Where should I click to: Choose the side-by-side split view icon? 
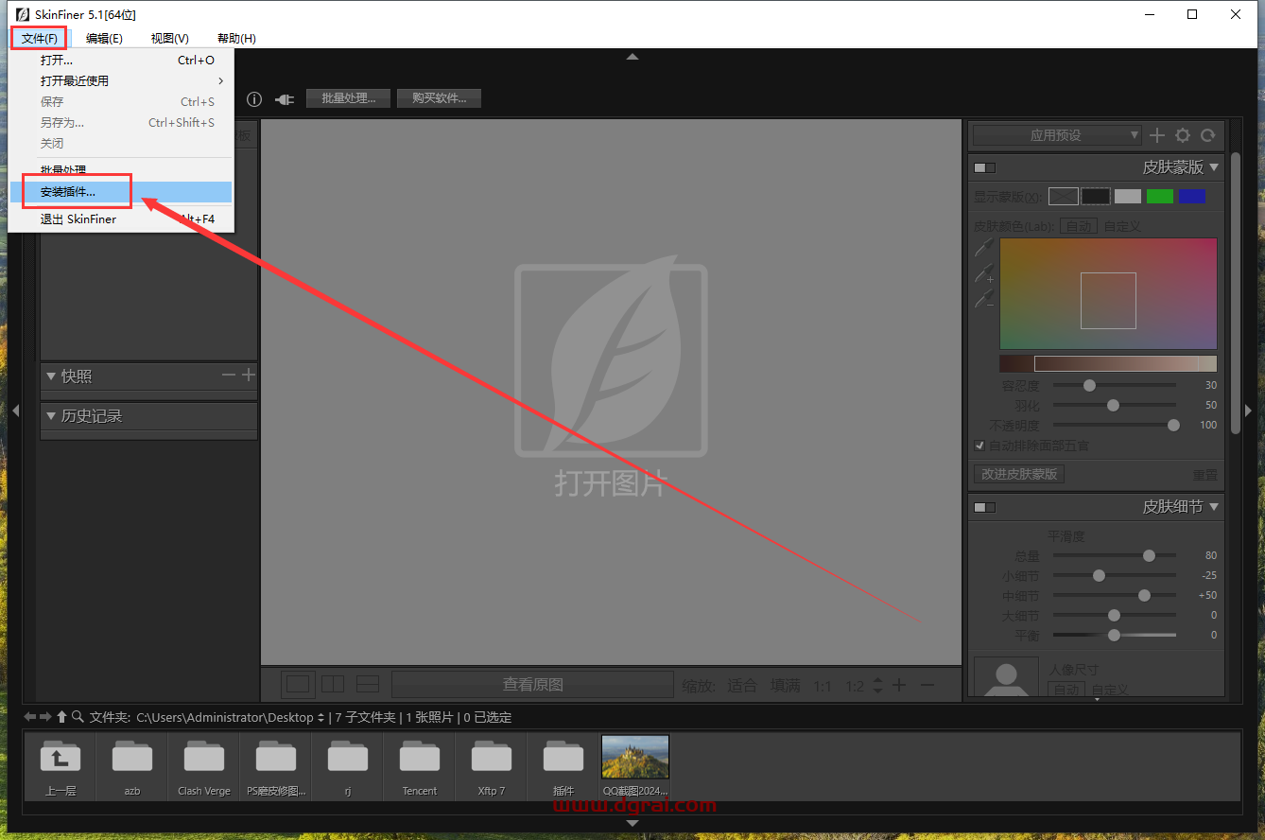pos(333,684)
